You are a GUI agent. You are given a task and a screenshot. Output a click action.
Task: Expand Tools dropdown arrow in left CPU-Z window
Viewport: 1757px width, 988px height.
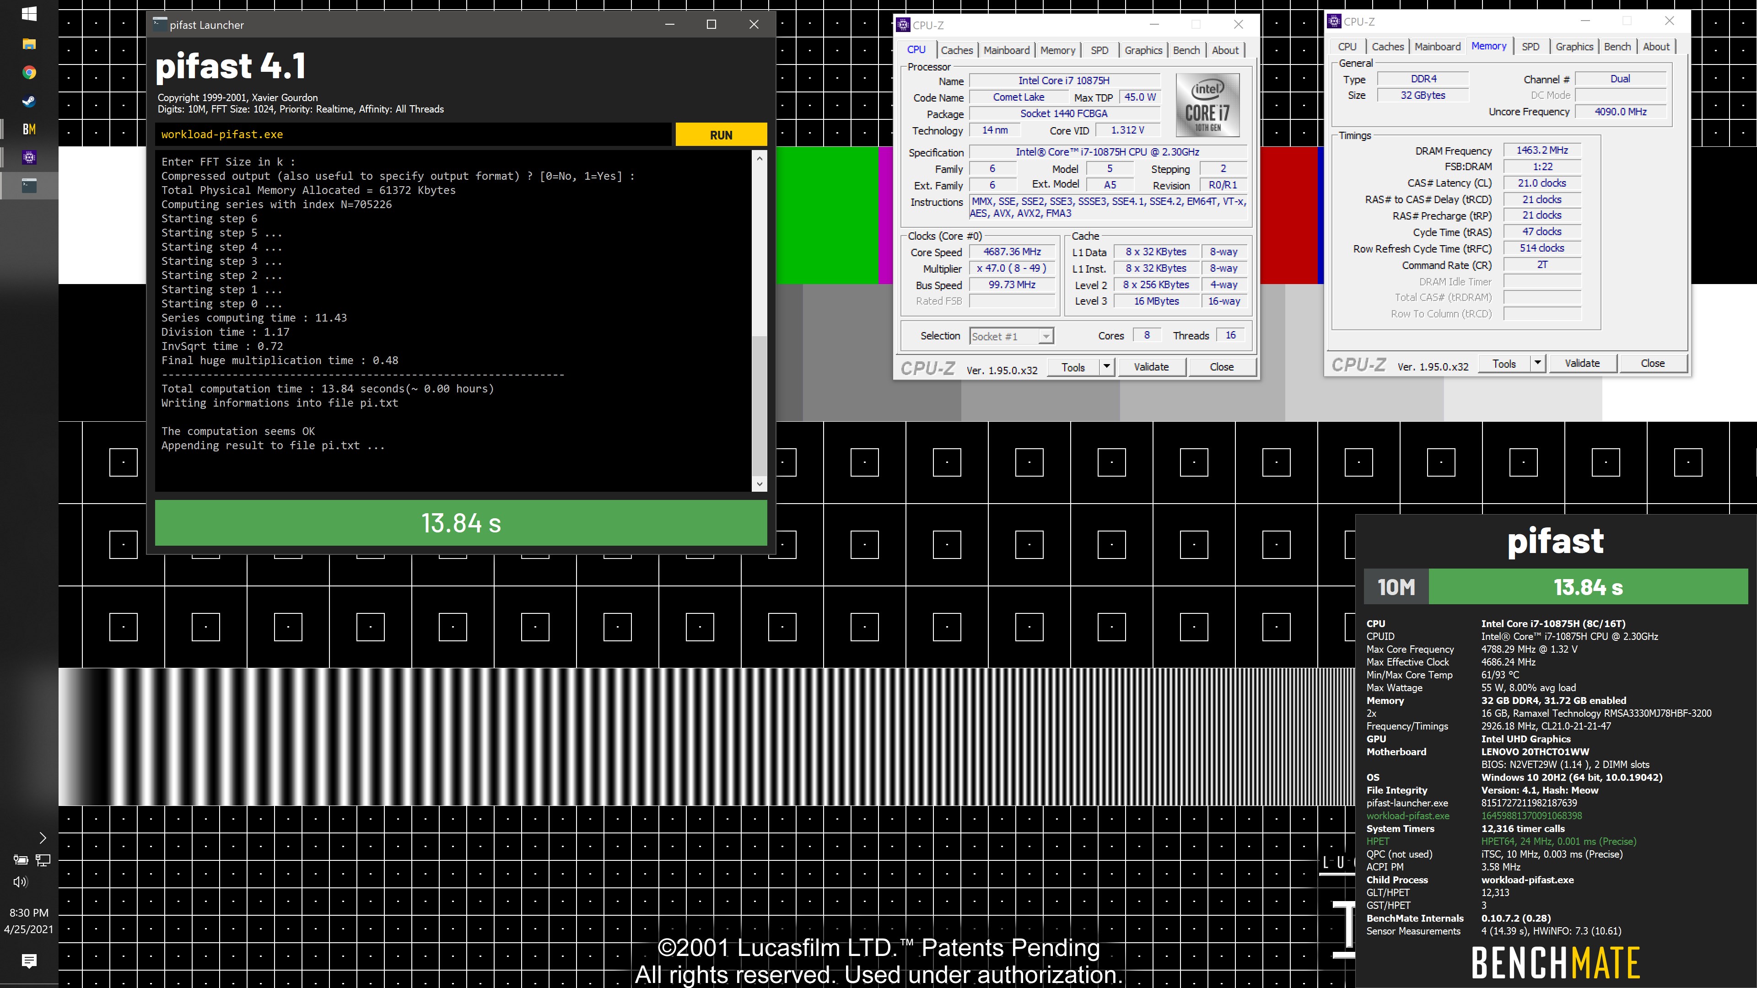click(1106, 367)
